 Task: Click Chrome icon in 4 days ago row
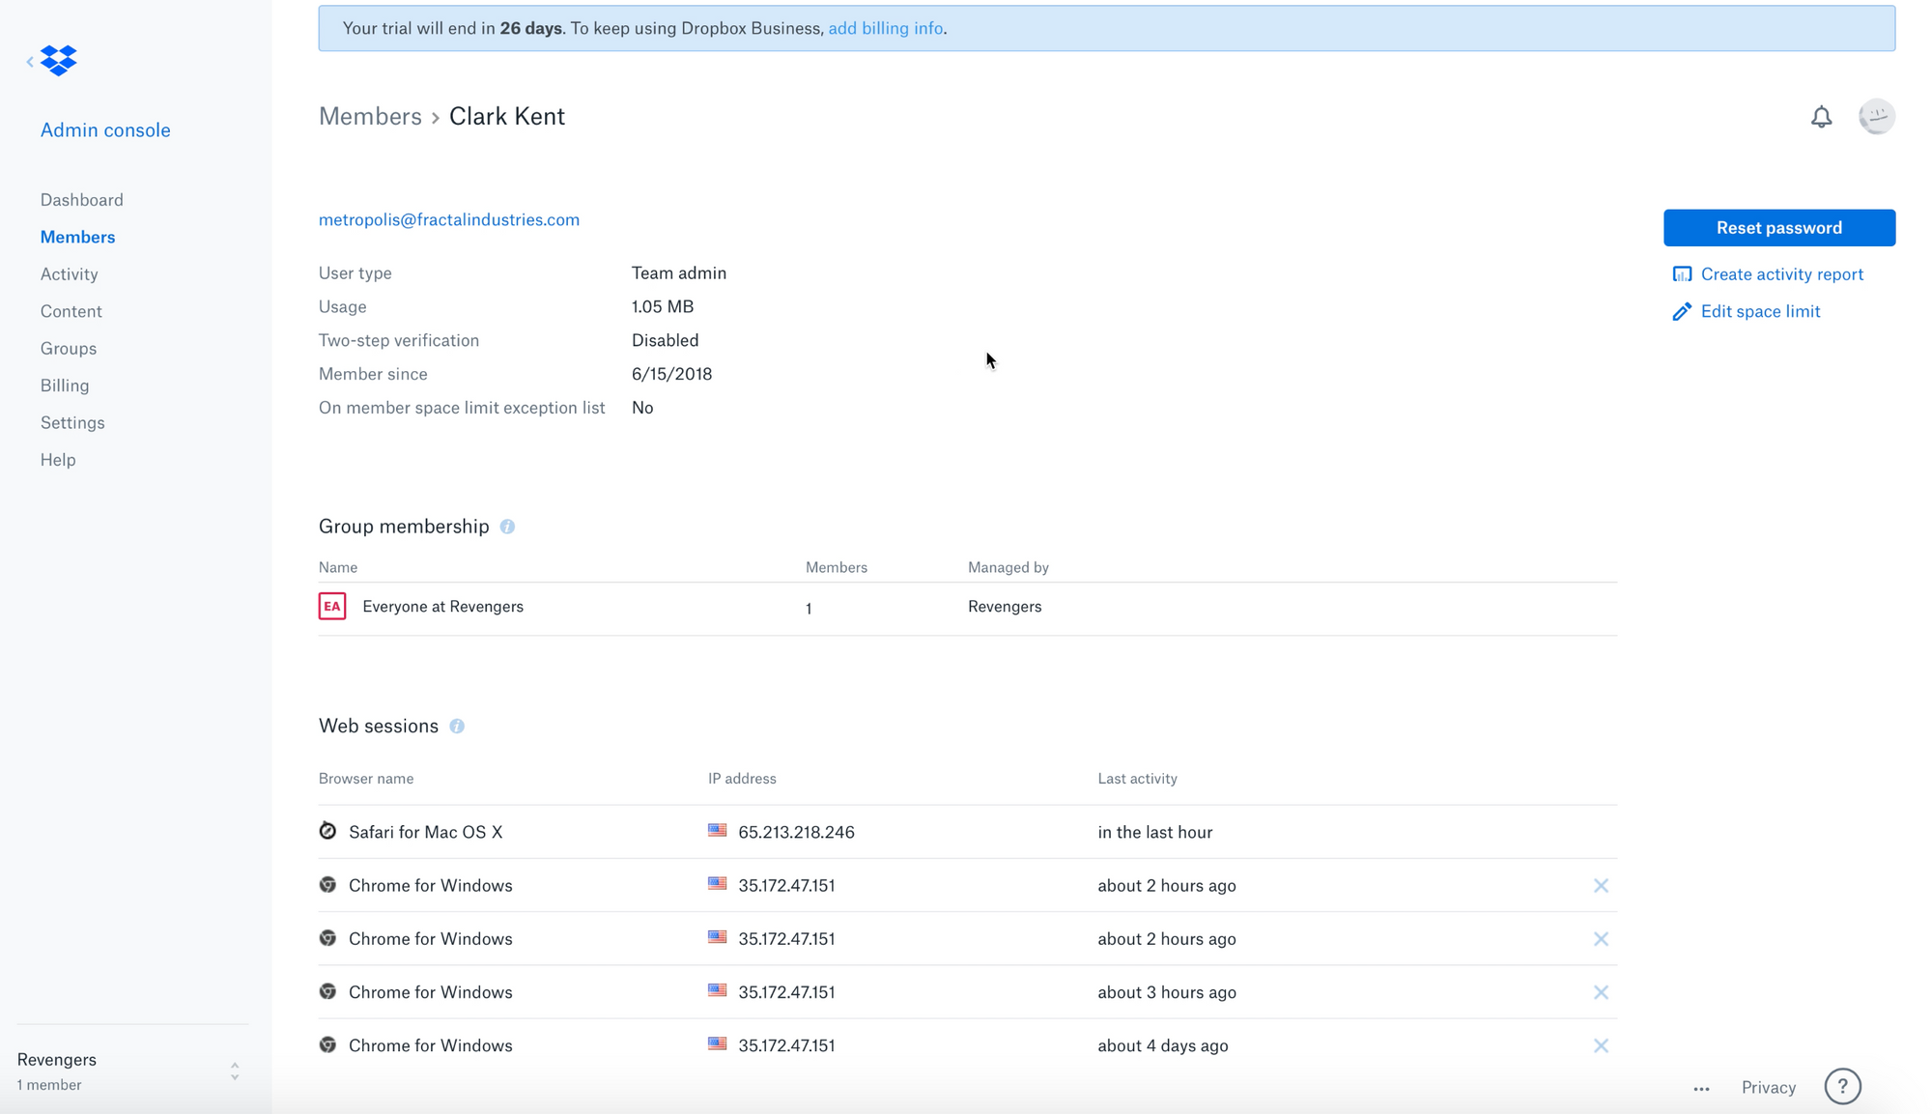(327, 1044)
